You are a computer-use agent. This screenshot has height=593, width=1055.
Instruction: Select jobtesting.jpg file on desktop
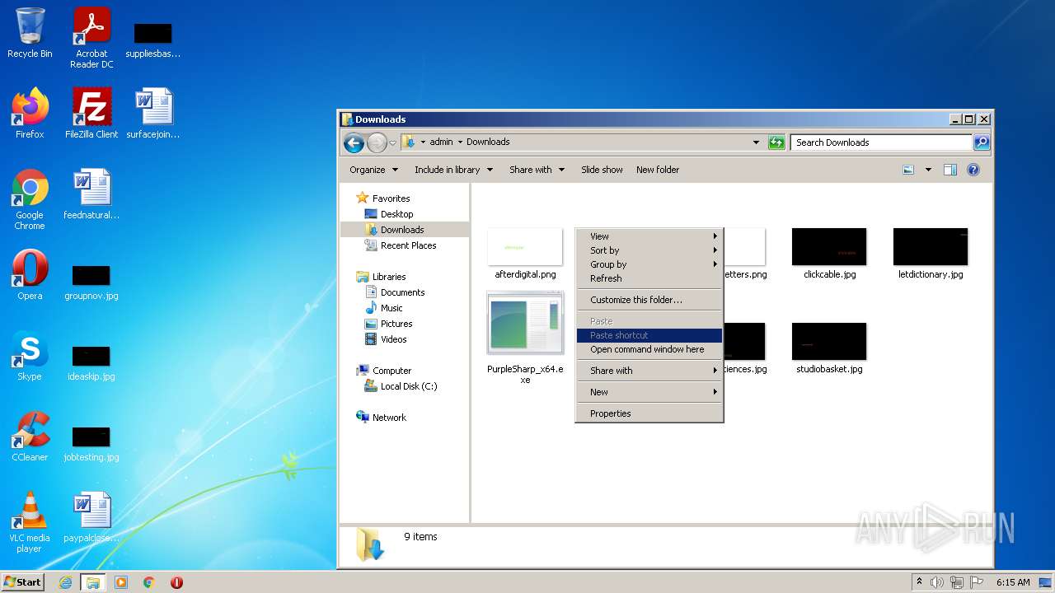click(91, 444)
